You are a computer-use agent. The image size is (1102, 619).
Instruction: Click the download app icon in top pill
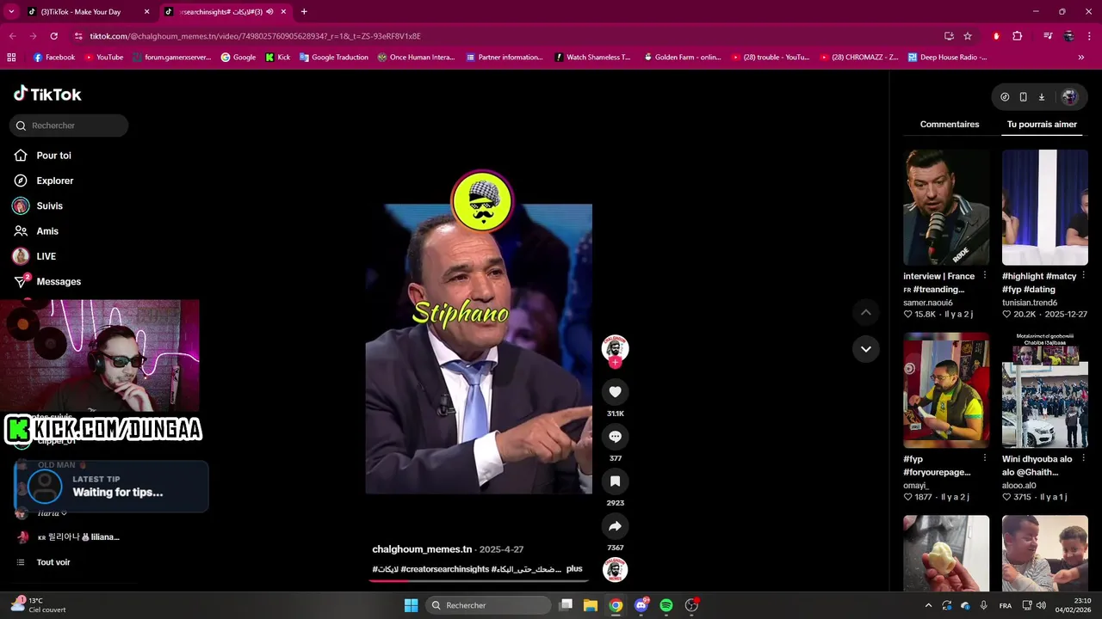[x=1041, y=97]
